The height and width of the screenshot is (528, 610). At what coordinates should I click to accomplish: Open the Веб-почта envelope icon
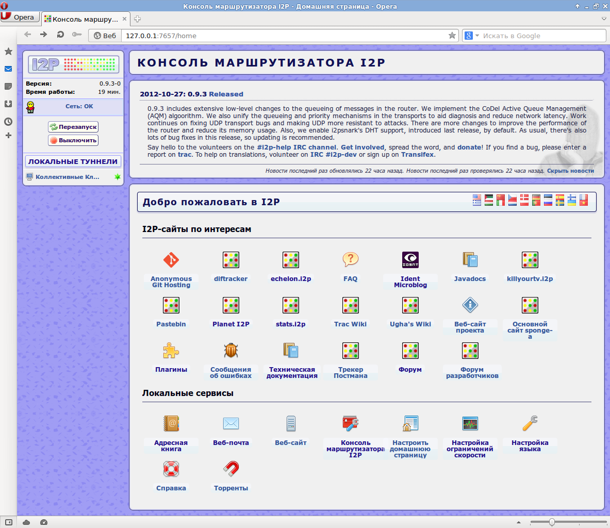click(230, 424)
